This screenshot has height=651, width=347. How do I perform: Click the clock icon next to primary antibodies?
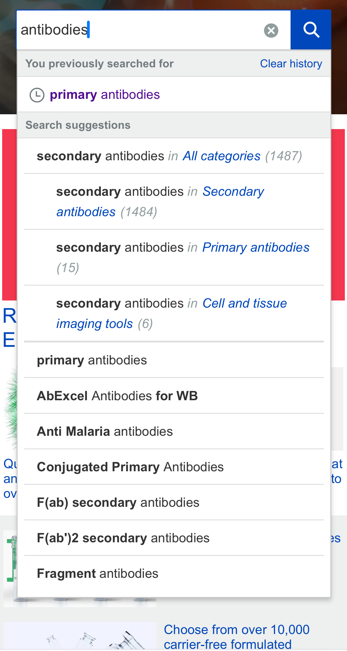(x=37, y=94)
